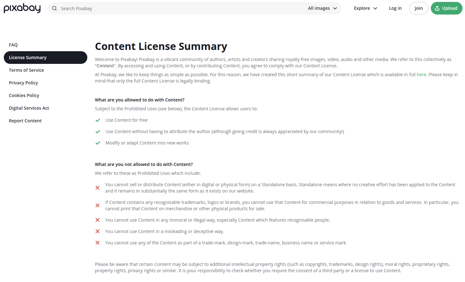Click red X next to immoral or illegal item
The image size is (465, 282).
[x=97, y=220]
